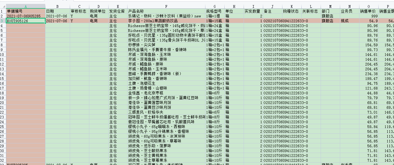Click unit price cell 234.38
394x165 pixels.
(x=369, y=74)
